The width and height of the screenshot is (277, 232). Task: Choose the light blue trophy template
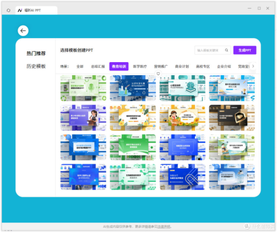point(232,88)
